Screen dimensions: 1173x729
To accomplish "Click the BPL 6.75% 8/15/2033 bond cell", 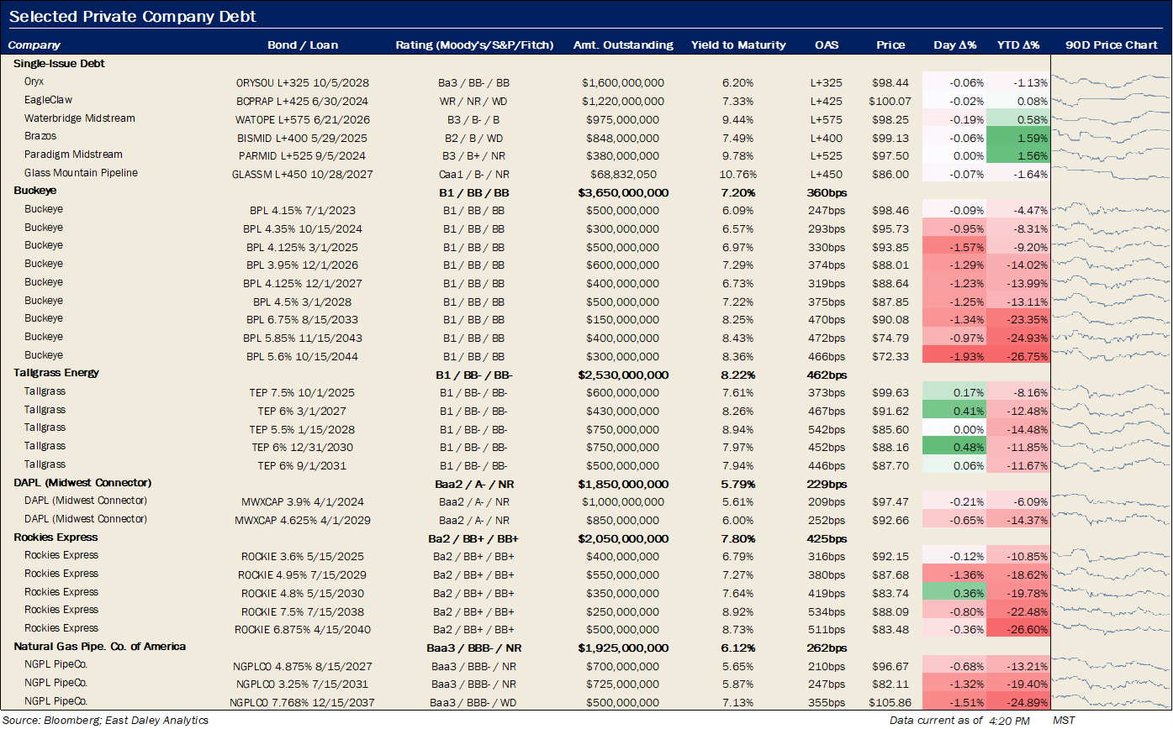I will 303,320.
